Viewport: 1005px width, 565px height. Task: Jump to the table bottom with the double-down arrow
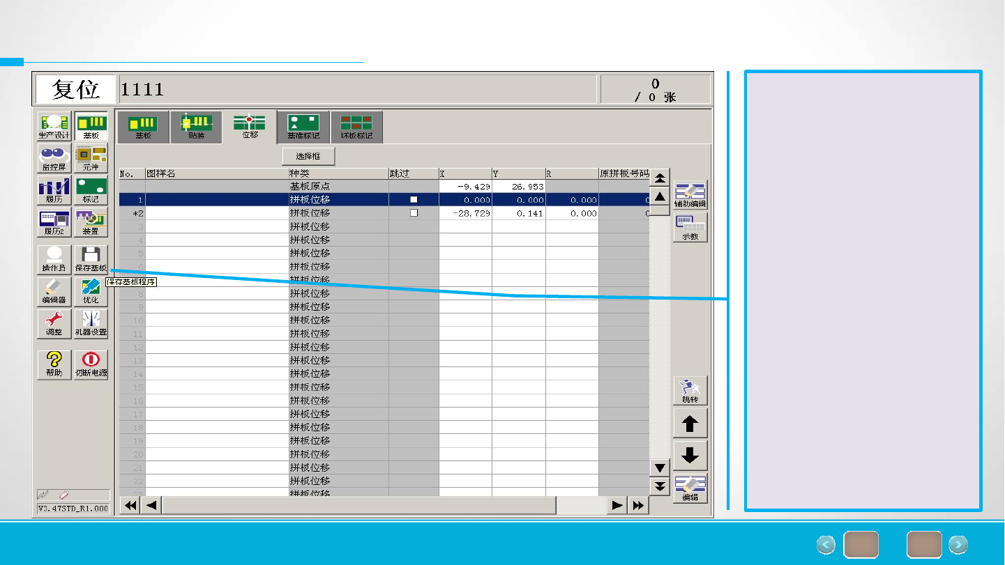click(x=660, y=486)
